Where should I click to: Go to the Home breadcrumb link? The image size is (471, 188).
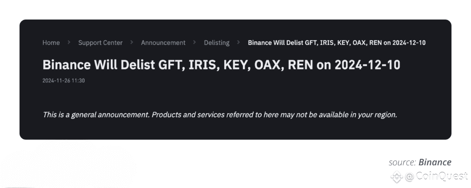coord(51,43)
